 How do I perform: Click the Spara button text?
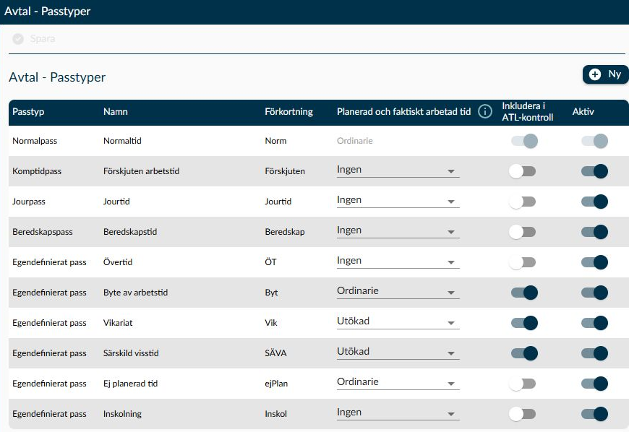(43, 39)
